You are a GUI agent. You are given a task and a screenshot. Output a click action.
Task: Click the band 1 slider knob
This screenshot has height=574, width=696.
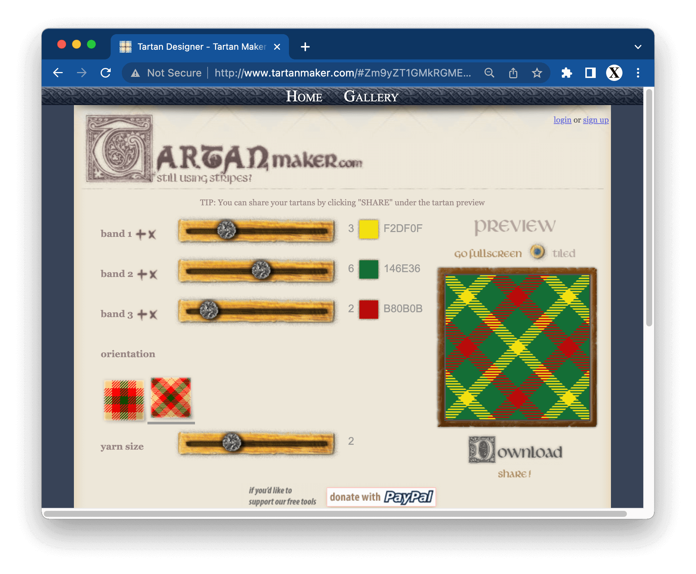coord(227,230)
